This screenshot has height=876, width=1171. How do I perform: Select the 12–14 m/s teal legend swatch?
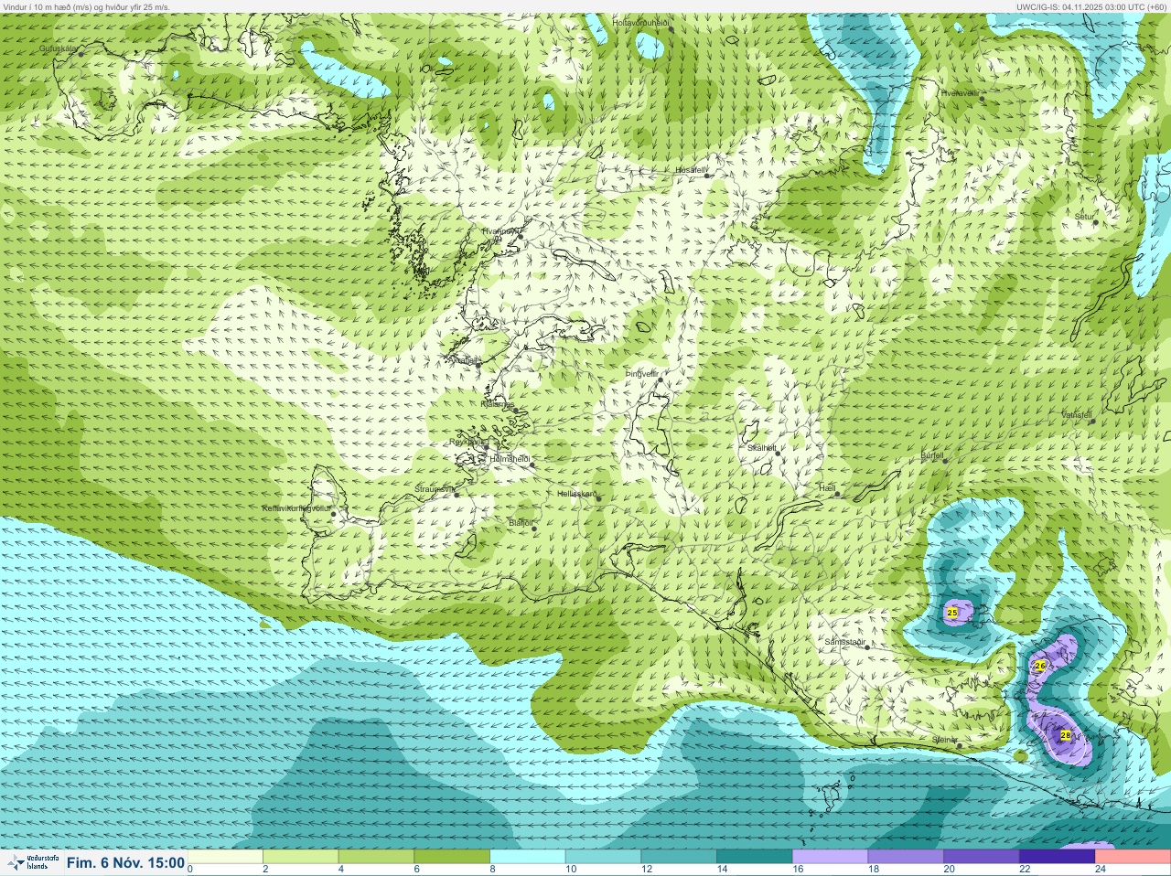(679, 857)
